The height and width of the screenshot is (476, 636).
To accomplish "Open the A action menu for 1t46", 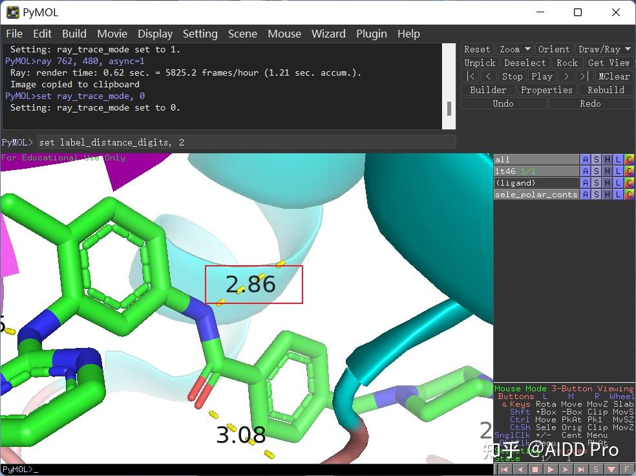I will coord(585,171).
